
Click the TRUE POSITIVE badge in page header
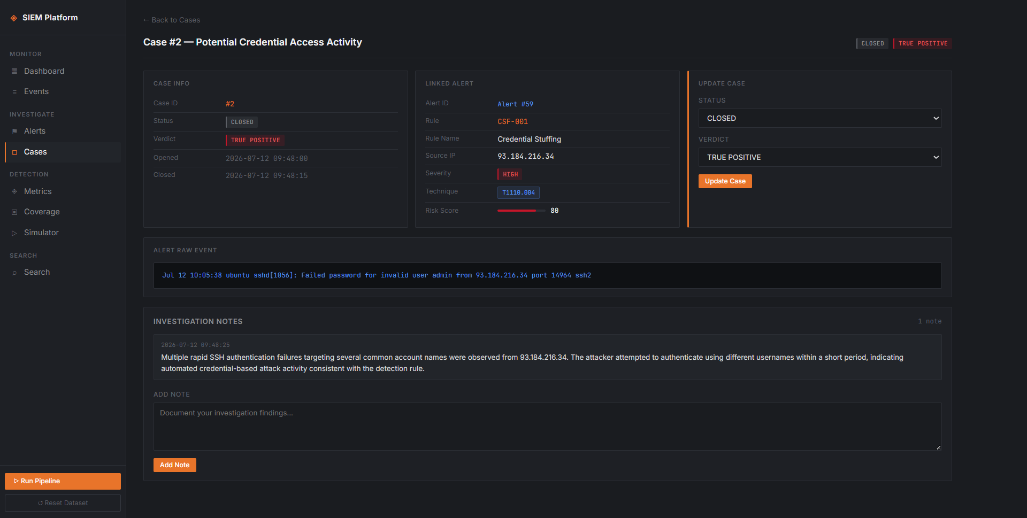pyautogui.click(x=923, y=43)
